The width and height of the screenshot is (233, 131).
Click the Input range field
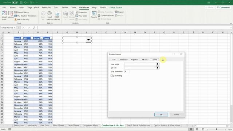140,64
